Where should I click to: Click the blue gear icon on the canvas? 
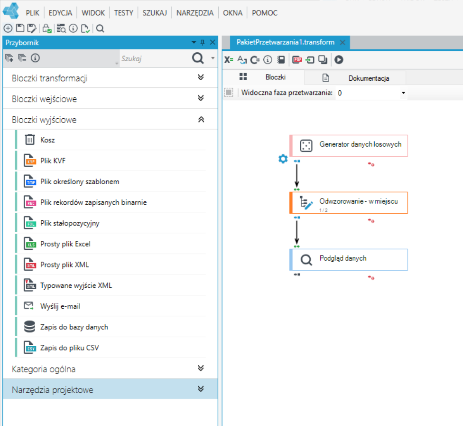[x=283, y=159]
